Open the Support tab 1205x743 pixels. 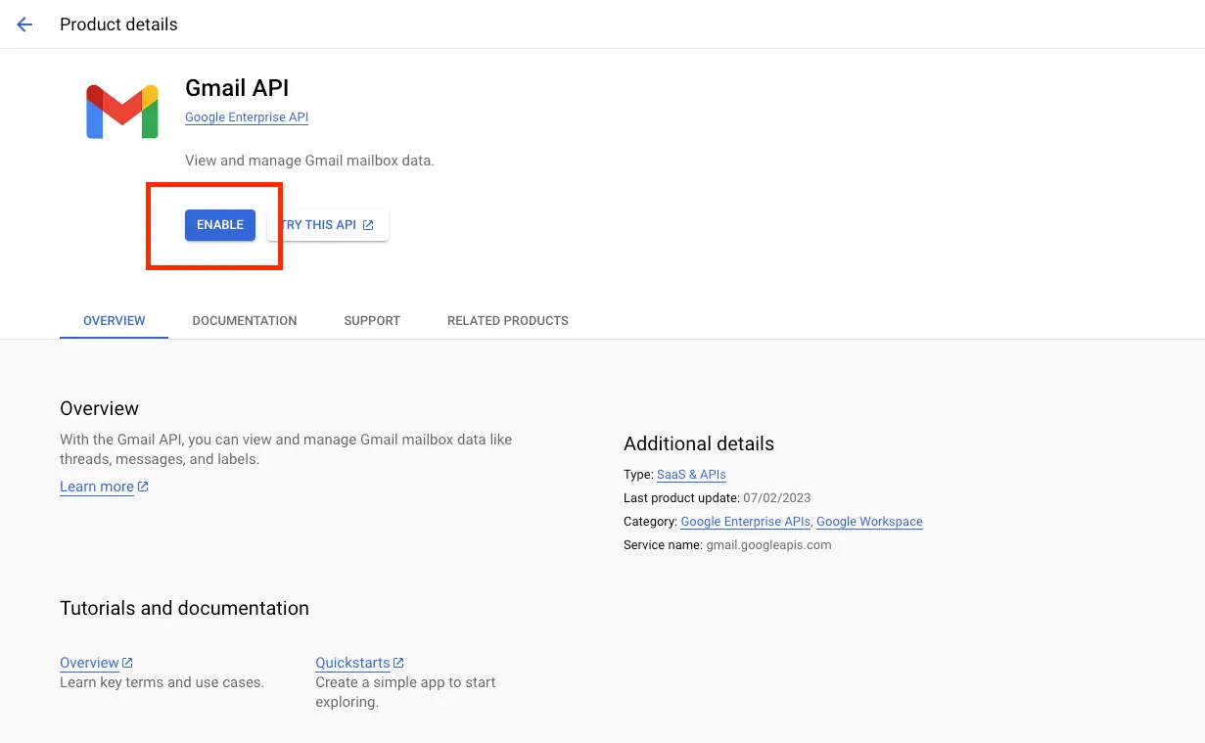coord(372,320)
